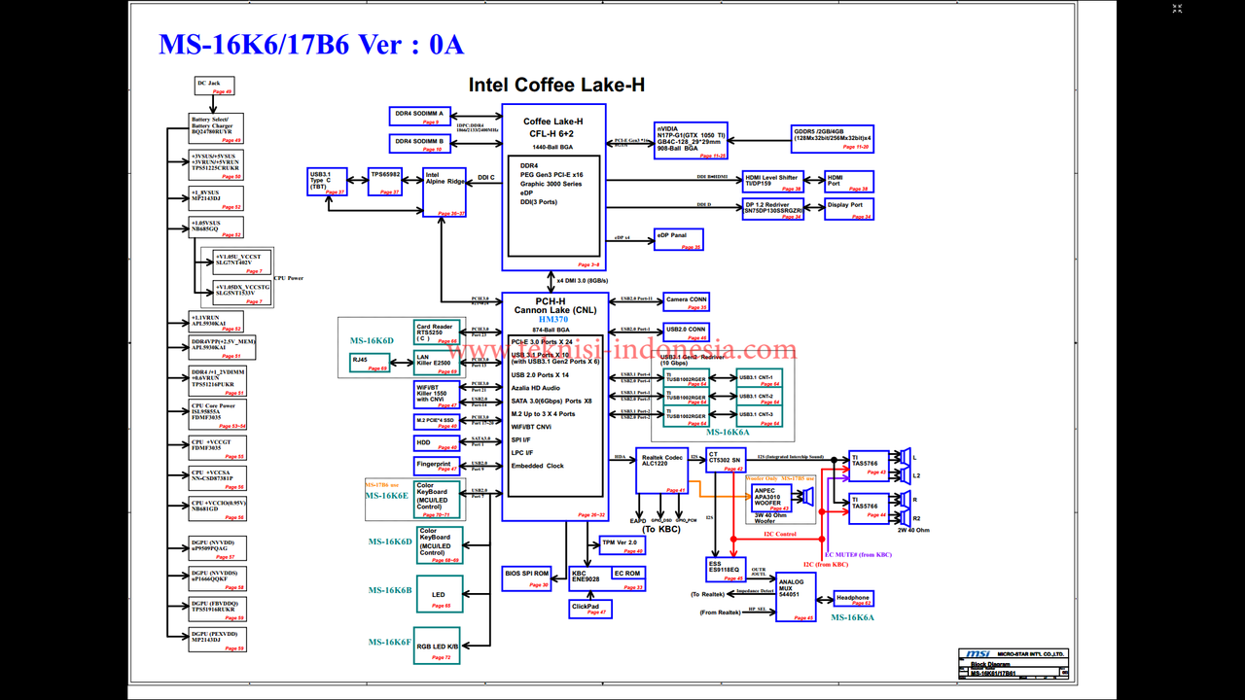Click the TPS51216PUKR DDR4 power block
1245x700 pixels.
(x=216, y=381)
